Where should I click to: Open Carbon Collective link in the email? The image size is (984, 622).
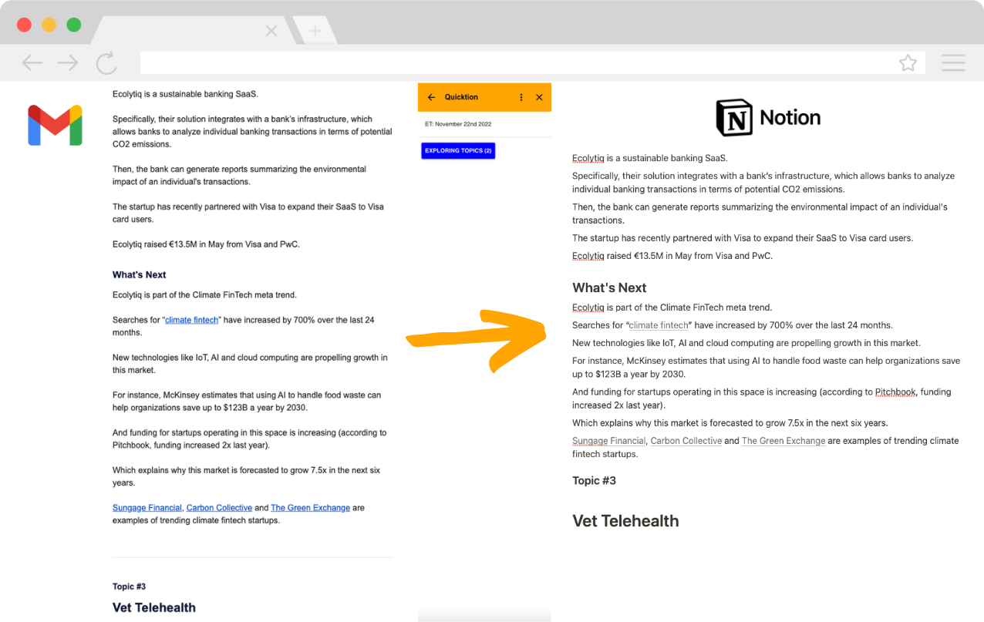tap(219, 508)
